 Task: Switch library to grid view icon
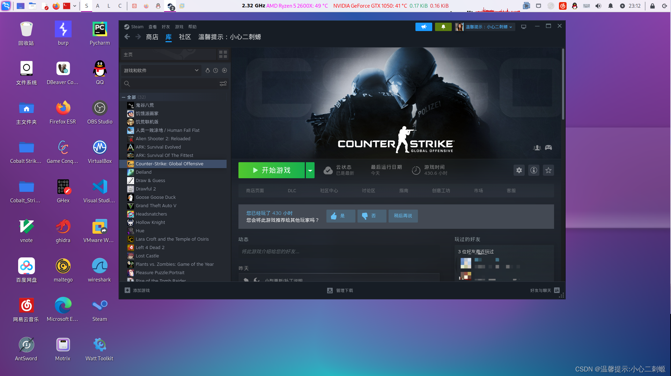click(223, 54)
